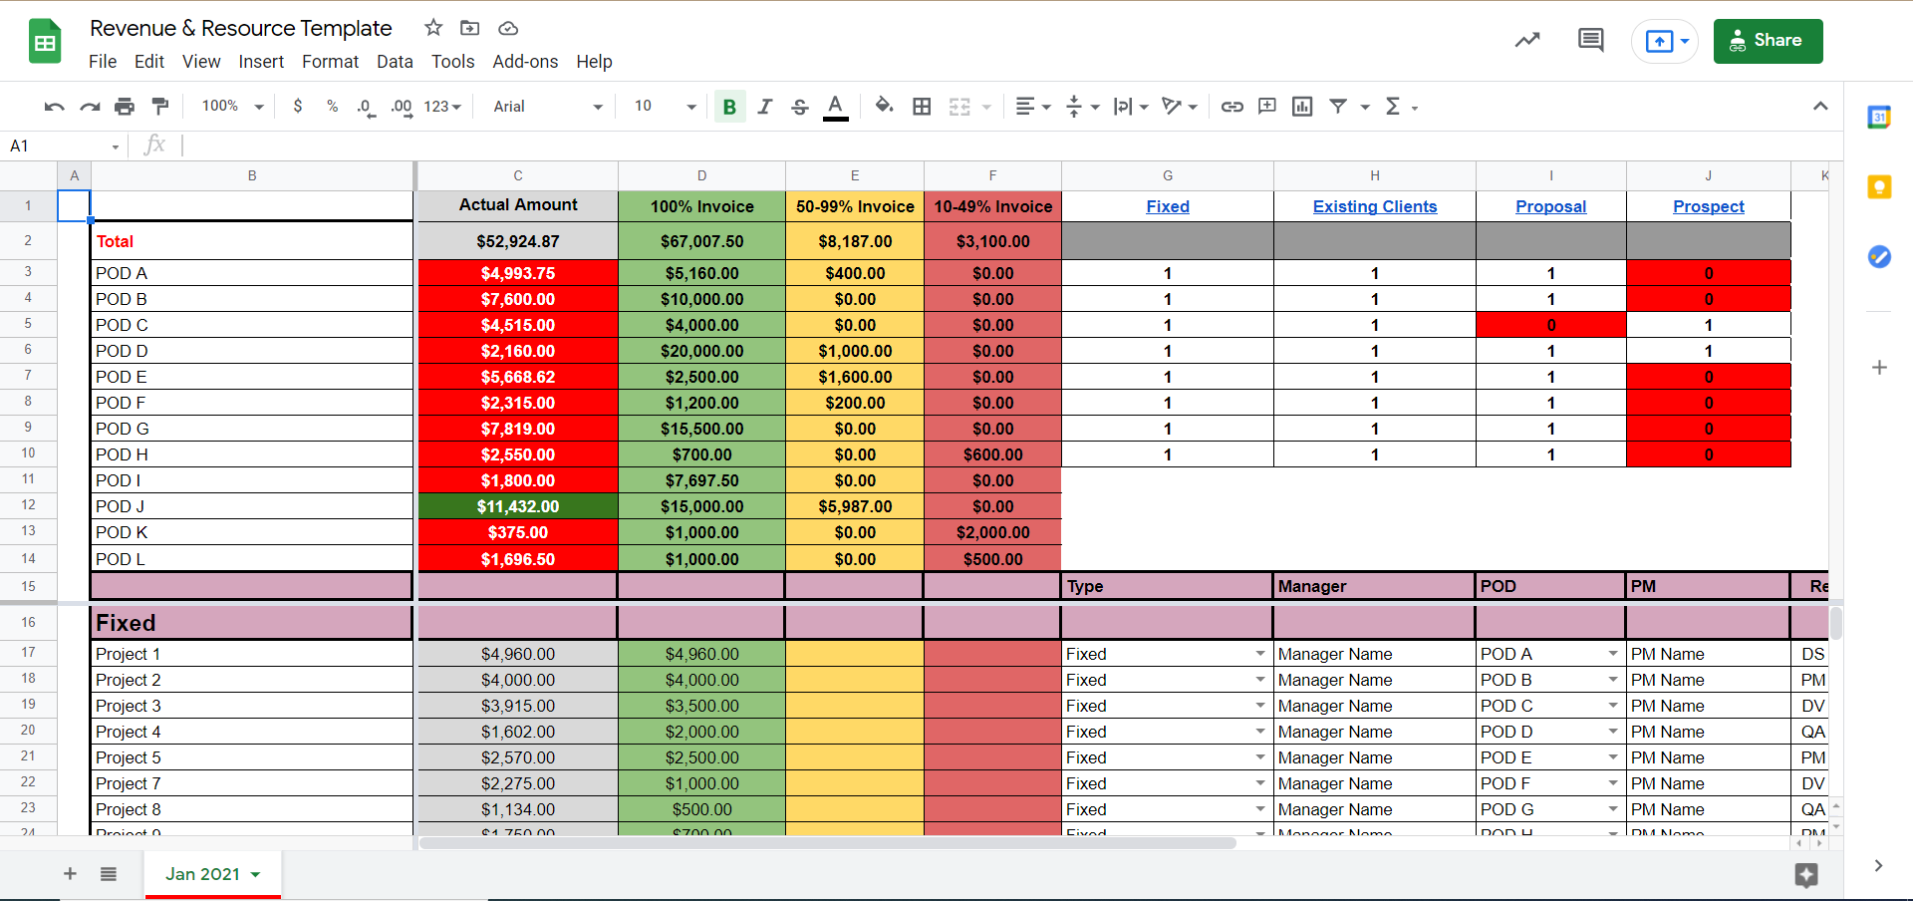Open Google Calendar side panel

coord(1879,117)
